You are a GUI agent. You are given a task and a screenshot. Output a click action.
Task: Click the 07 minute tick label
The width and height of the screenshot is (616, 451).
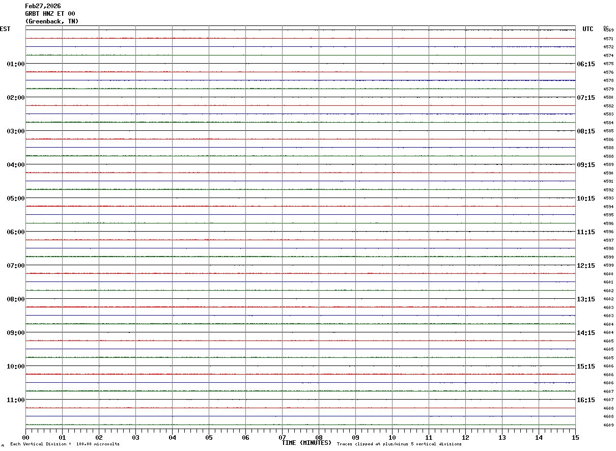tap(283, 437)
